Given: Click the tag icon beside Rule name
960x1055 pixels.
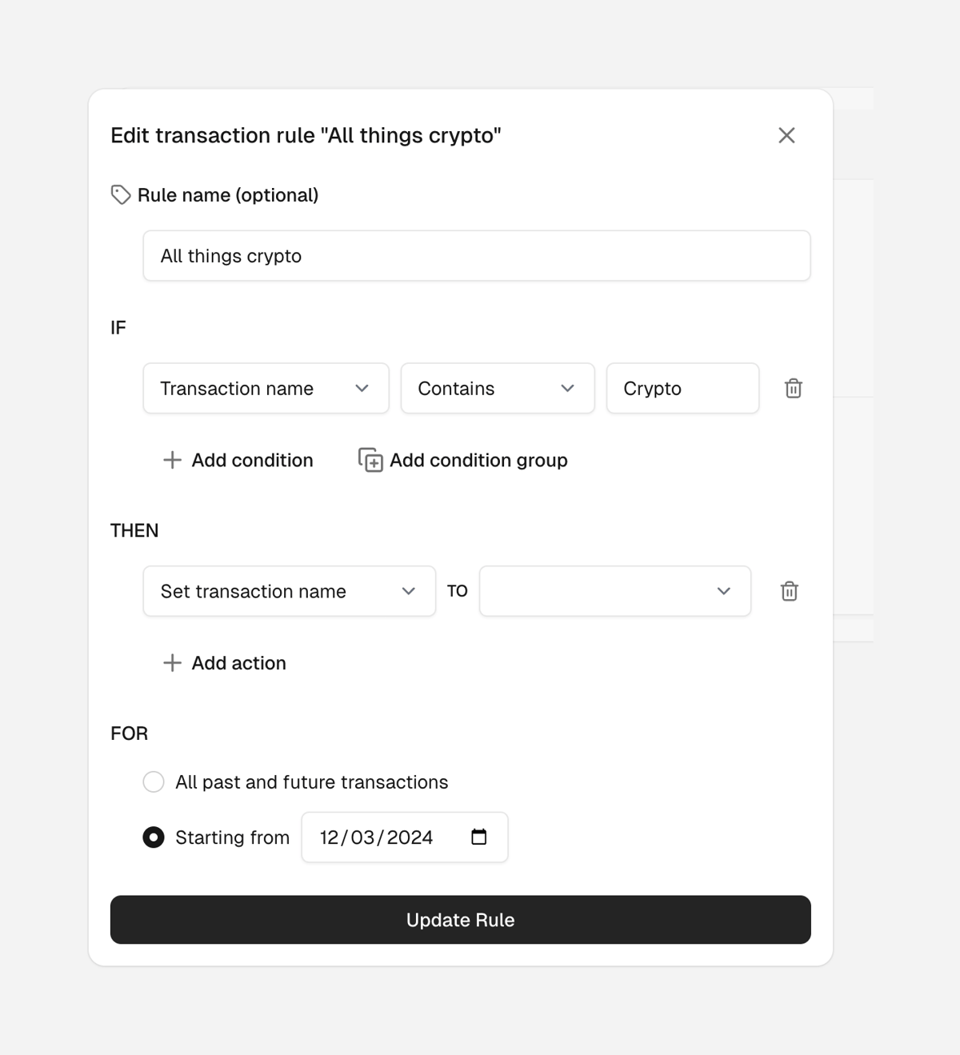Looking at the screenshot, I should (120, 194).
